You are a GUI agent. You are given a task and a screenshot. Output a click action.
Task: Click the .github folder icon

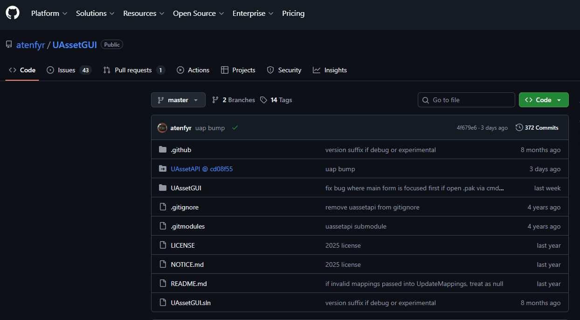pyautogui.click(x=163, y=150)
